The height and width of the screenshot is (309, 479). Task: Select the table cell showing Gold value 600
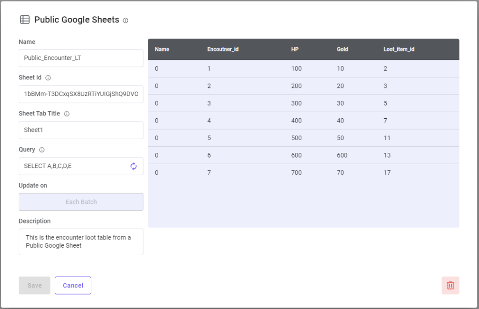click(342, 155)
